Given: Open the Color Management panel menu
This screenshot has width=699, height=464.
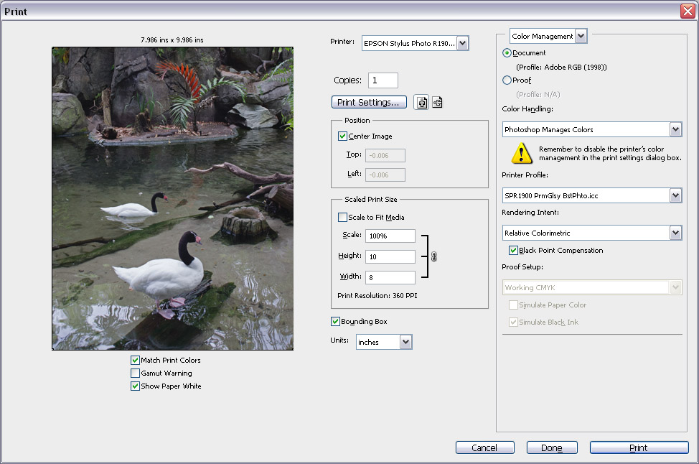Looking at the screenshot, I should coord(581,36).
